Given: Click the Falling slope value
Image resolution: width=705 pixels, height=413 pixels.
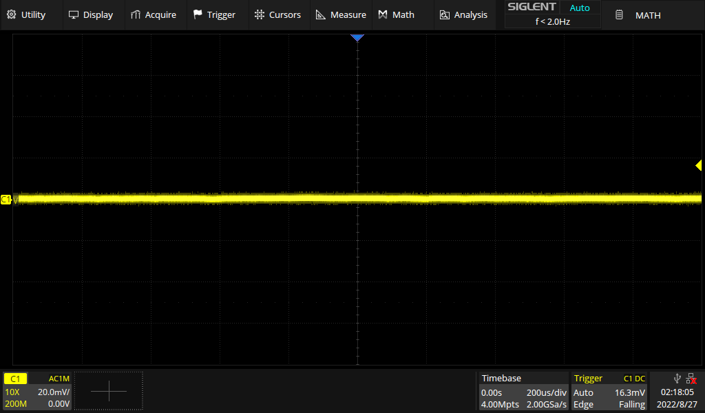Looking at the screenshot, I should coord(632,404).
